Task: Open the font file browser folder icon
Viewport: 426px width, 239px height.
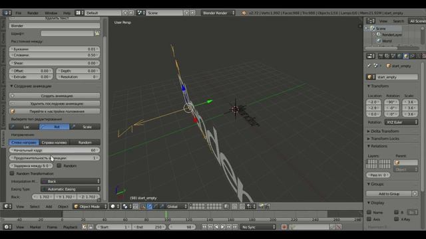Action: click(97, 33)
